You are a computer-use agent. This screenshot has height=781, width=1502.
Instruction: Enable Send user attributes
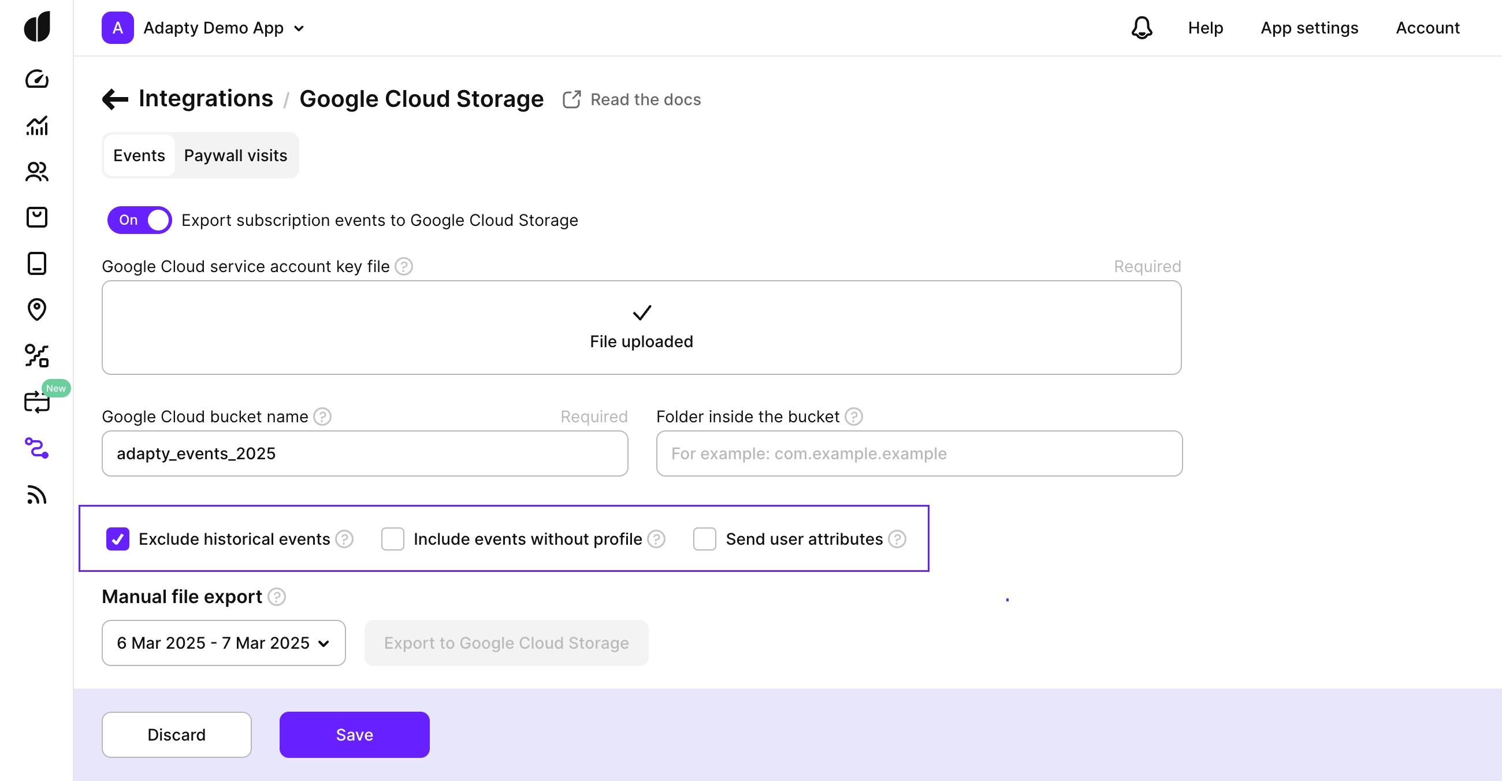704,538
